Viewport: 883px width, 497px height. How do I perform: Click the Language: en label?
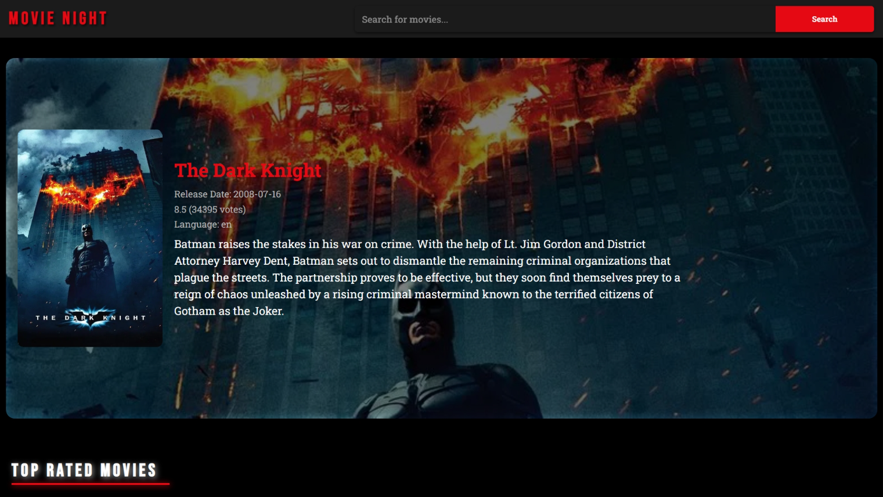click(203, 224)
